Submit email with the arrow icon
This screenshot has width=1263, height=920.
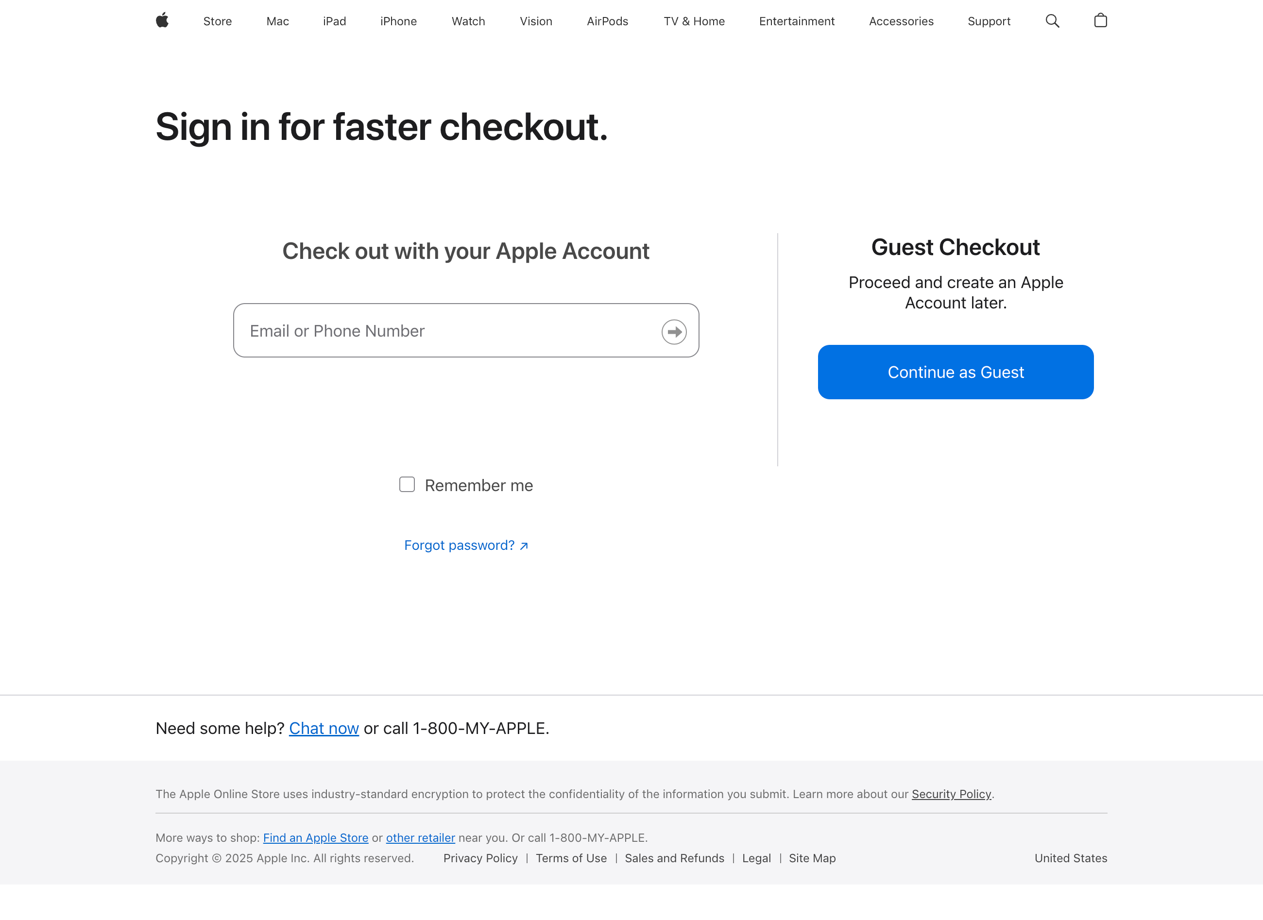point(674,330)
